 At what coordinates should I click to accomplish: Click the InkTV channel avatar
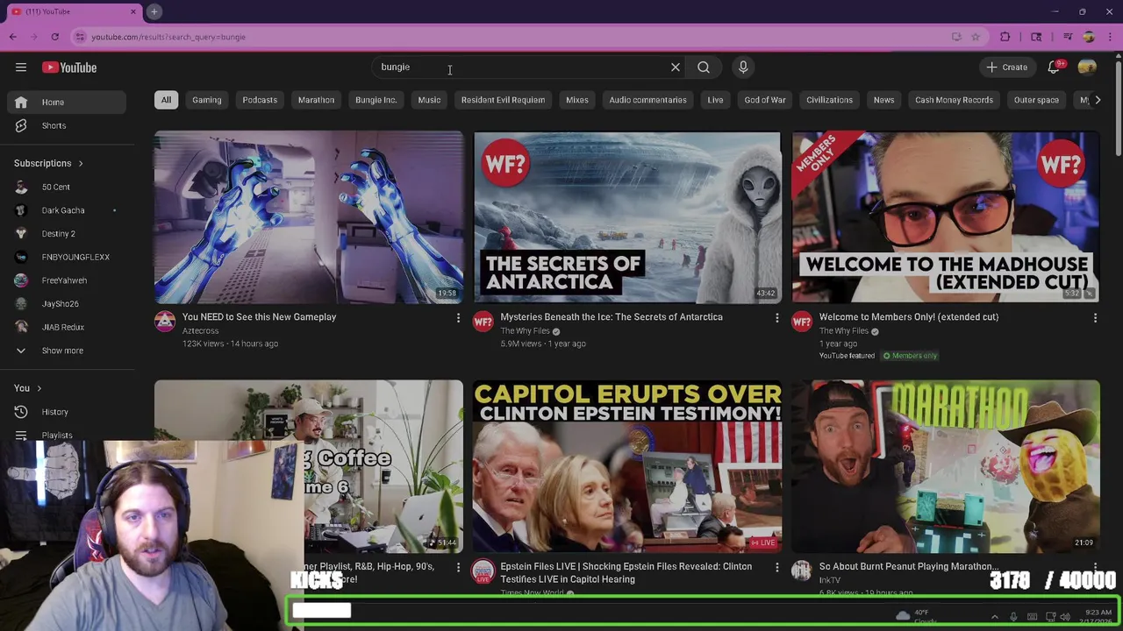click(801, 571)
